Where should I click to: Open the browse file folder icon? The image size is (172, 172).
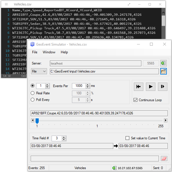[163, 71]
